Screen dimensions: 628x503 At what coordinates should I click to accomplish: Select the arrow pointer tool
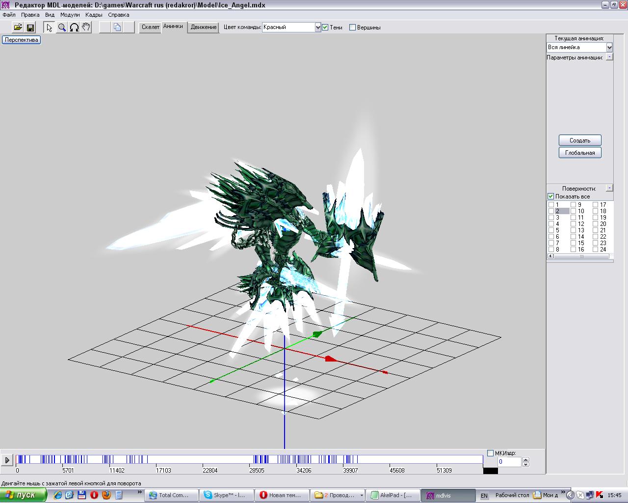pyautogui.click(x=49, y=27)
